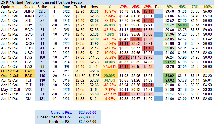Image resolution: width=214 pixels, height=124 pixels.
Task: Click the BBY stock cell
Action: click(29, 25)
